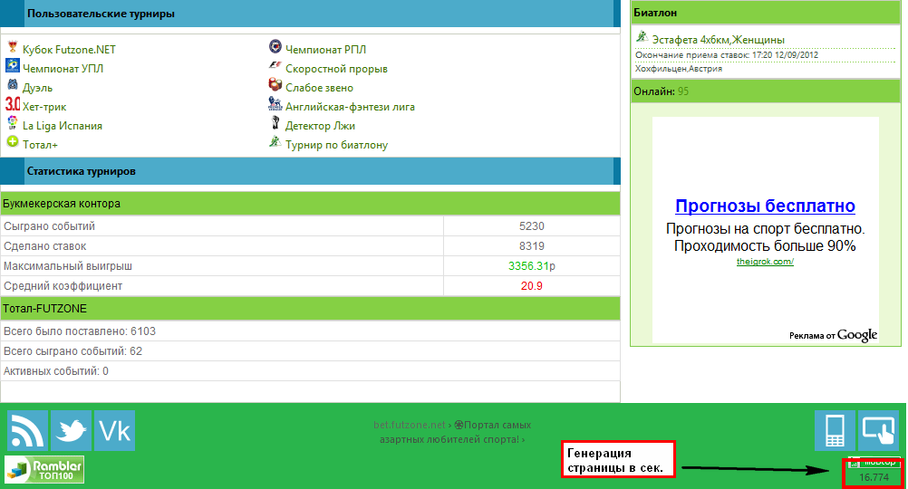Open Эстафета 4х6км,Женщины event link
This screenshot has height=489, width=908.
718,40
